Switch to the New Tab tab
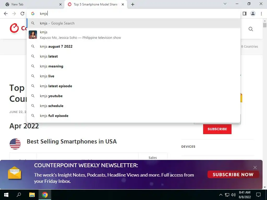Screen dimensions: 267x200 click(32, 4)
